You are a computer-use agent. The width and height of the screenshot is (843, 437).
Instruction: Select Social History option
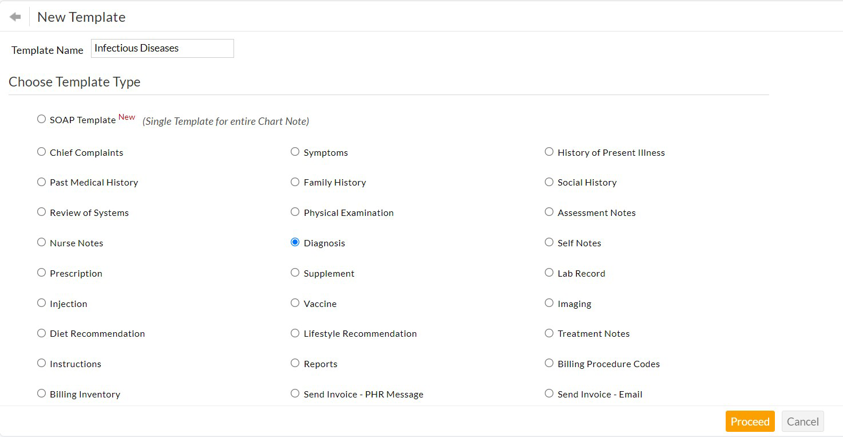point(549,182)
